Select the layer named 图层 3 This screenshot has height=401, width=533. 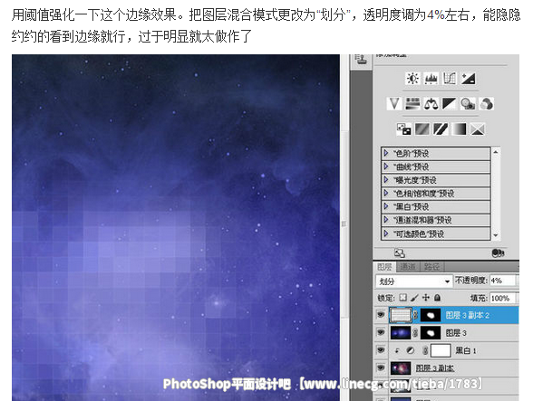456,333
